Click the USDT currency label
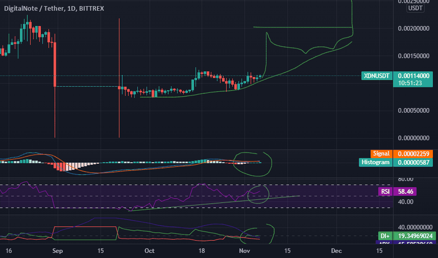 415,8
